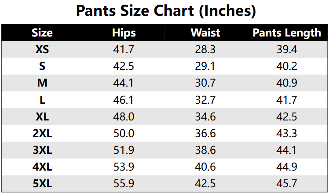Select the XS size row label
The height and width of the screenshot is (193, 329).
[x=42, y=50]
